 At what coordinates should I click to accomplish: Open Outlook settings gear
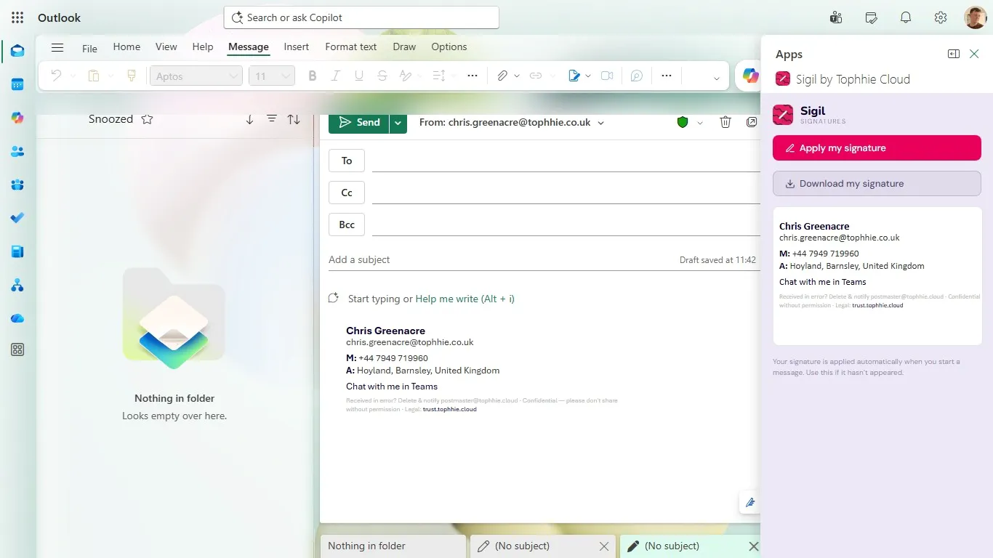[x=941, y=17]
